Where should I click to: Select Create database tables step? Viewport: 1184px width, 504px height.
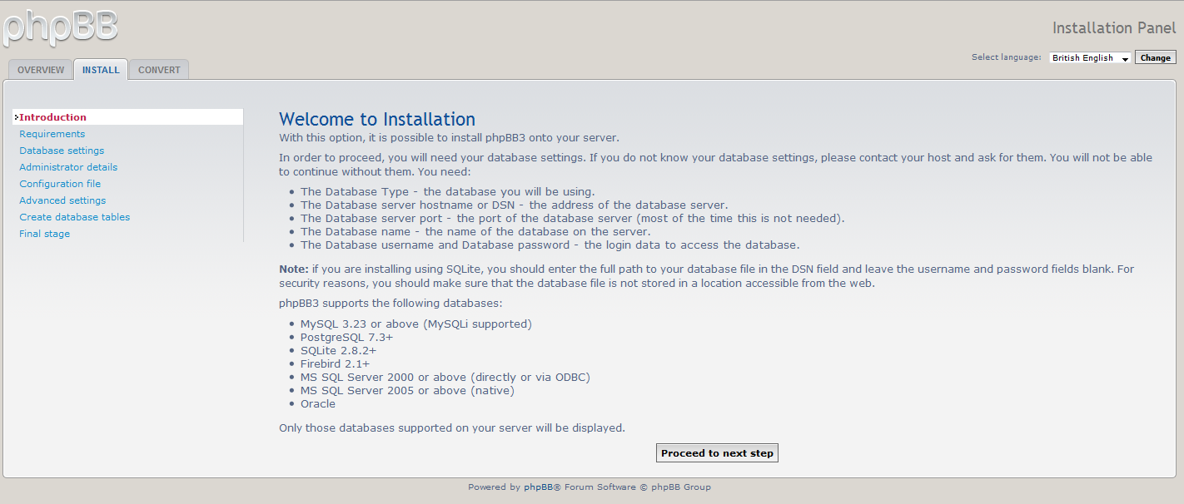coord(75,217)
